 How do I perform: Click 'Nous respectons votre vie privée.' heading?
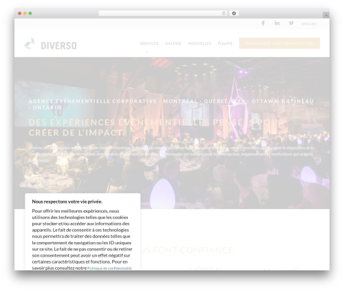coord(67,202)
